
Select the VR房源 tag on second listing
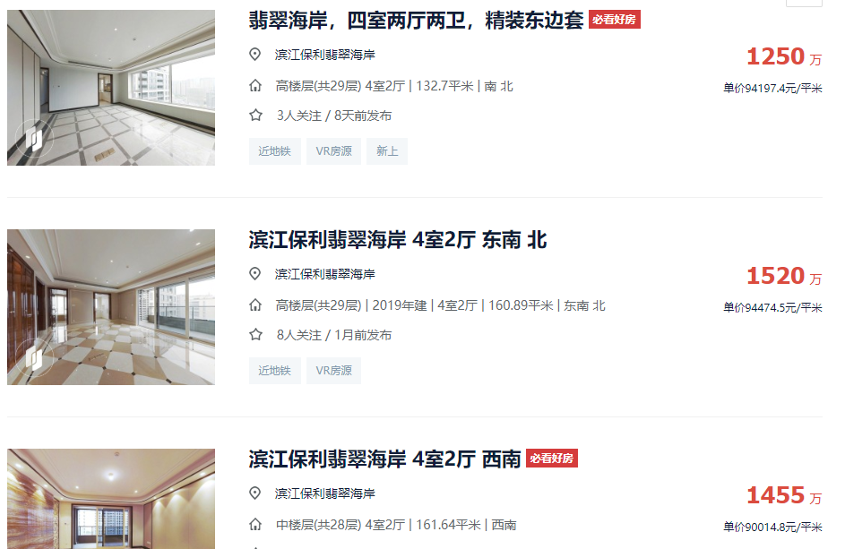click(333, 371)
